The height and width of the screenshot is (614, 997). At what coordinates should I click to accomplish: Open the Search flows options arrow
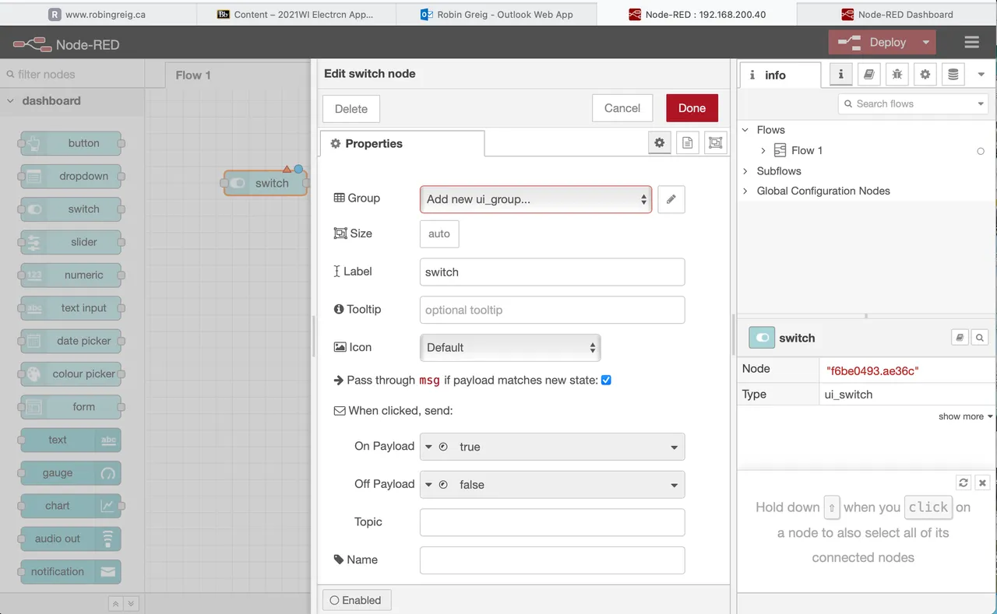(981, 104)
